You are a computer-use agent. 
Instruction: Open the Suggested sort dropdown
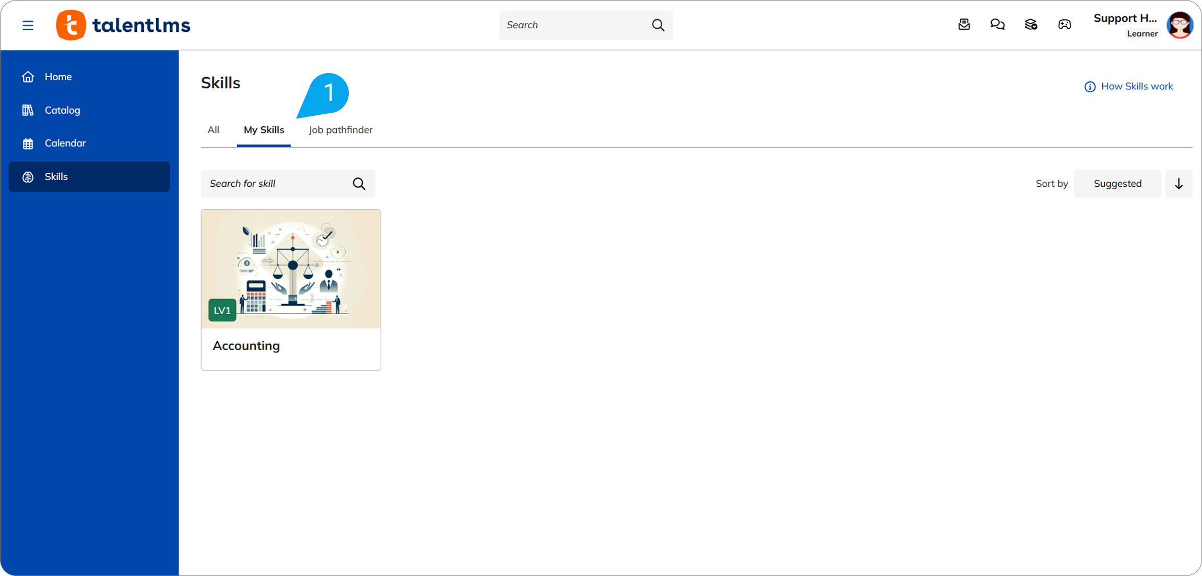(1117, 184)
